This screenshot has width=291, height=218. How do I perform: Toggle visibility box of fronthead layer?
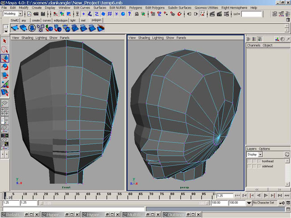click(x=250, y=161)
